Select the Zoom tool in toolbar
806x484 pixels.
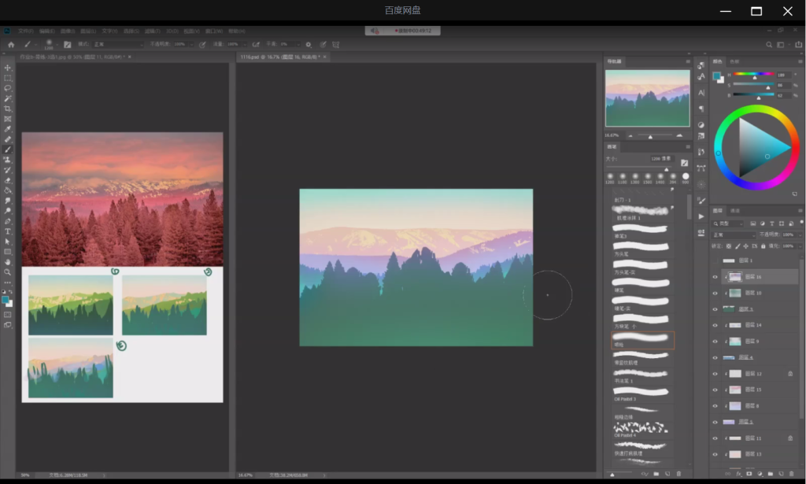click(x=8, y=272)
